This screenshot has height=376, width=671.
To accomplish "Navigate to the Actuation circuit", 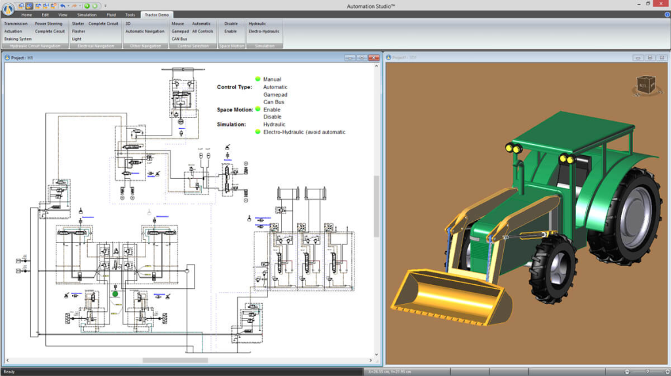I will tap(13, 31).
